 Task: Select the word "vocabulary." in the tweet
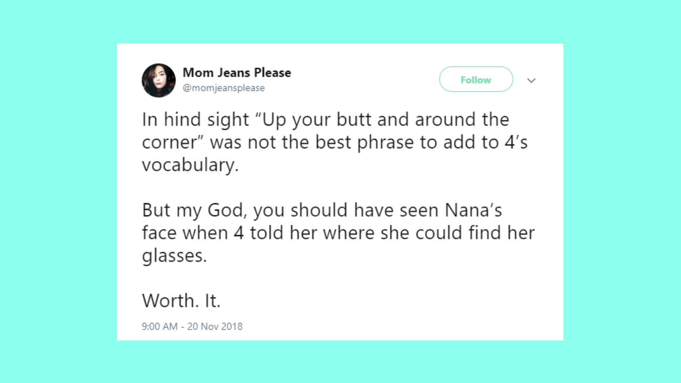coord(190,165)
